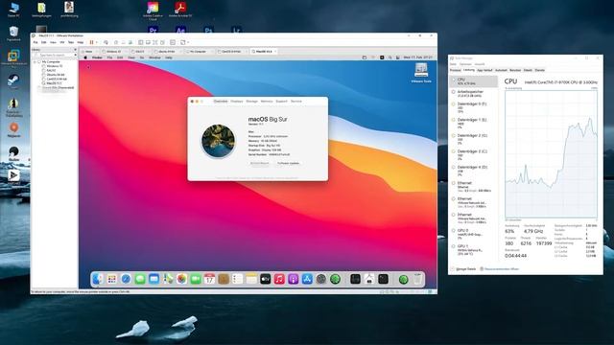The height and width of the screenshot is (345, 614).
Task: Click the VMware pause virtual machine button
Action: tap(92, 42)
